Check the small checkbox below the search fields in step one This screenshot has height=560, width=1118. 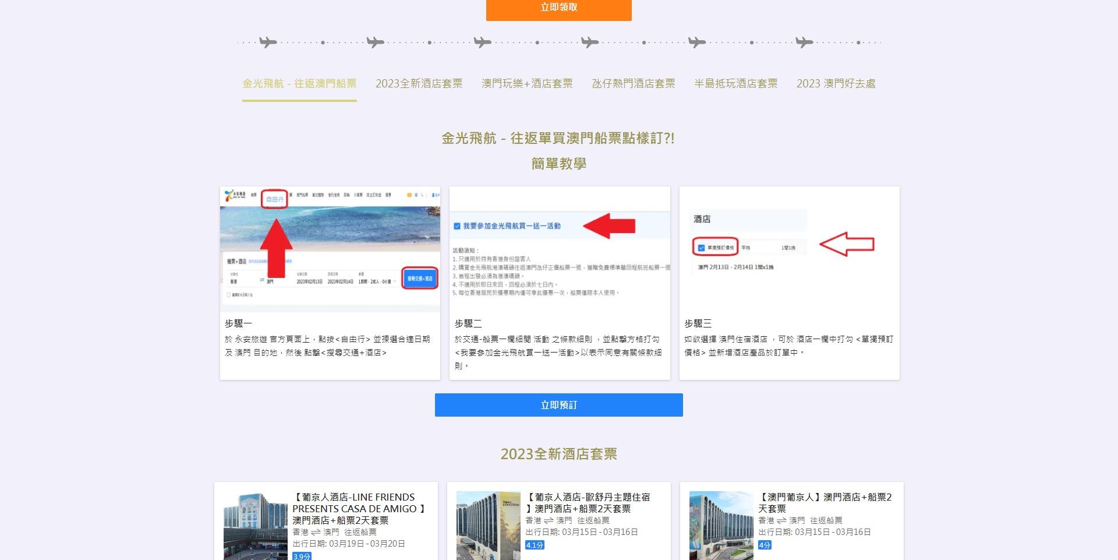(228, 295)
